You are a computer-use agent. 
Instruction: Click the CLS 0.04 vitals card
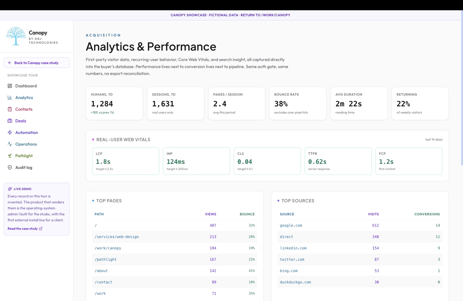point(267,161)
